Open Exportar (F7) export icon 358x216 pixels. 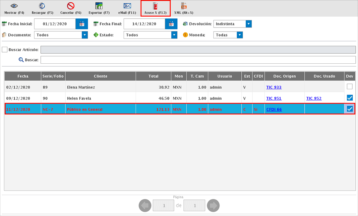point(99,6)
